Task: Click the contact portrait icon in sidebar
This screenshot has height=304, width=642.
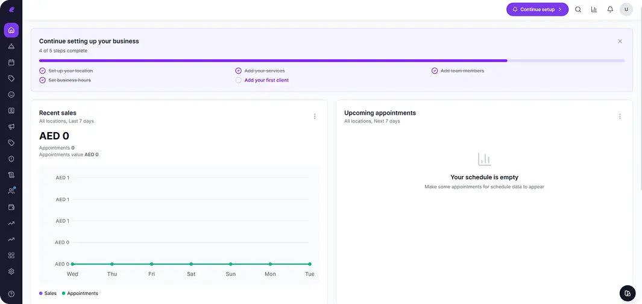Action: 11,110
